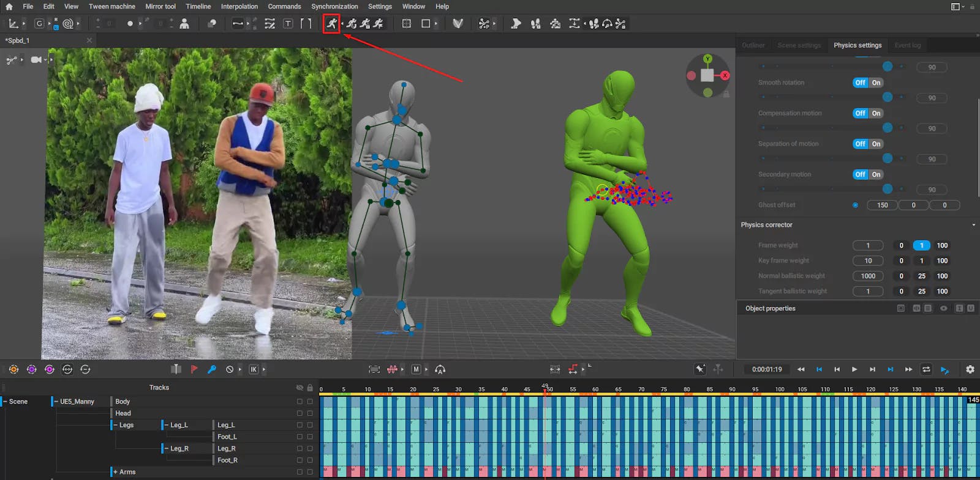
Task: Collapse the Leg_L track group
Action: pyautogui.click(x=166, y=425)
